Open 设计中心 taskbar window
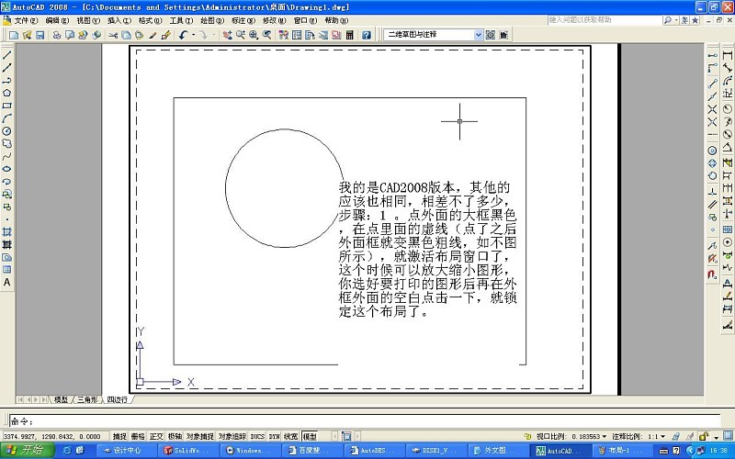Screen dimensions: 735x459 point(126,451)
